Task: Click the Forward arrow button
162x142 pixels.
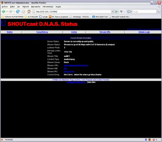Action: click(x=11, y=11)
